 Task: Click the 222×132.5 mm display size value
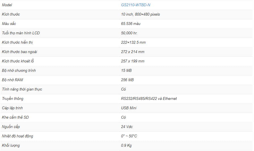[x=133, y=42]
